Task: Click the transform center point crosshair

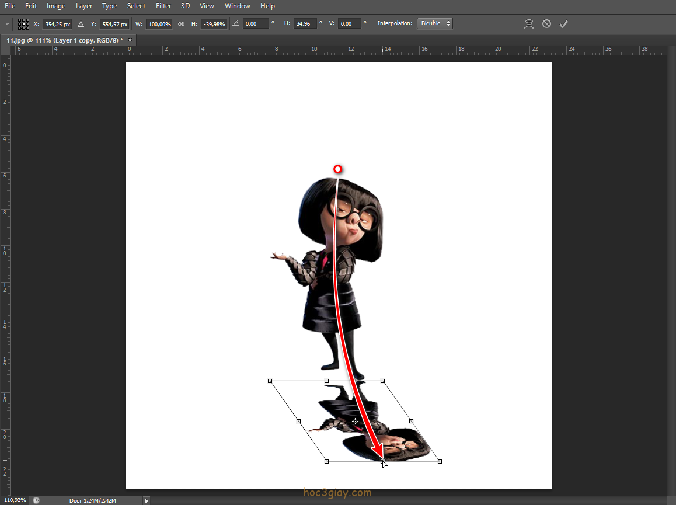Action: pos(355,421)
